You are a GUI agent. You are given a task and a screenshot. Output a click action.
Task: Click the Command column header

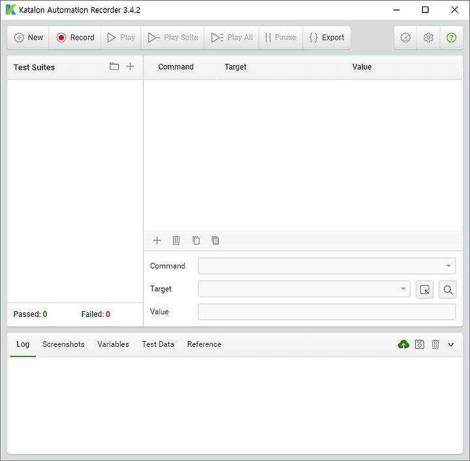pos(176,67)
